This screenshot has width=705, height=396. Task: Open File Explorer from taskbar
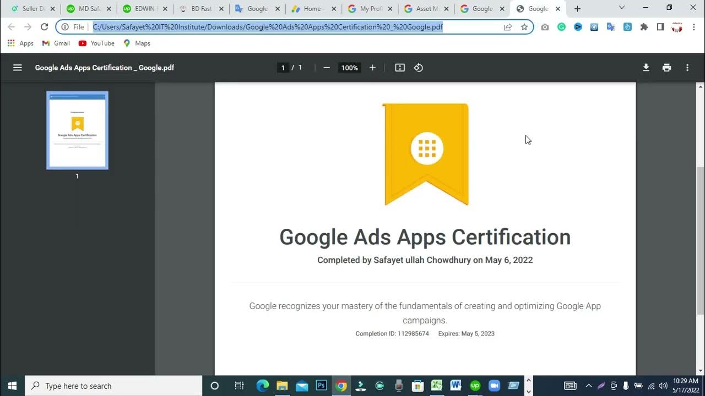click(x=282, y=386)
